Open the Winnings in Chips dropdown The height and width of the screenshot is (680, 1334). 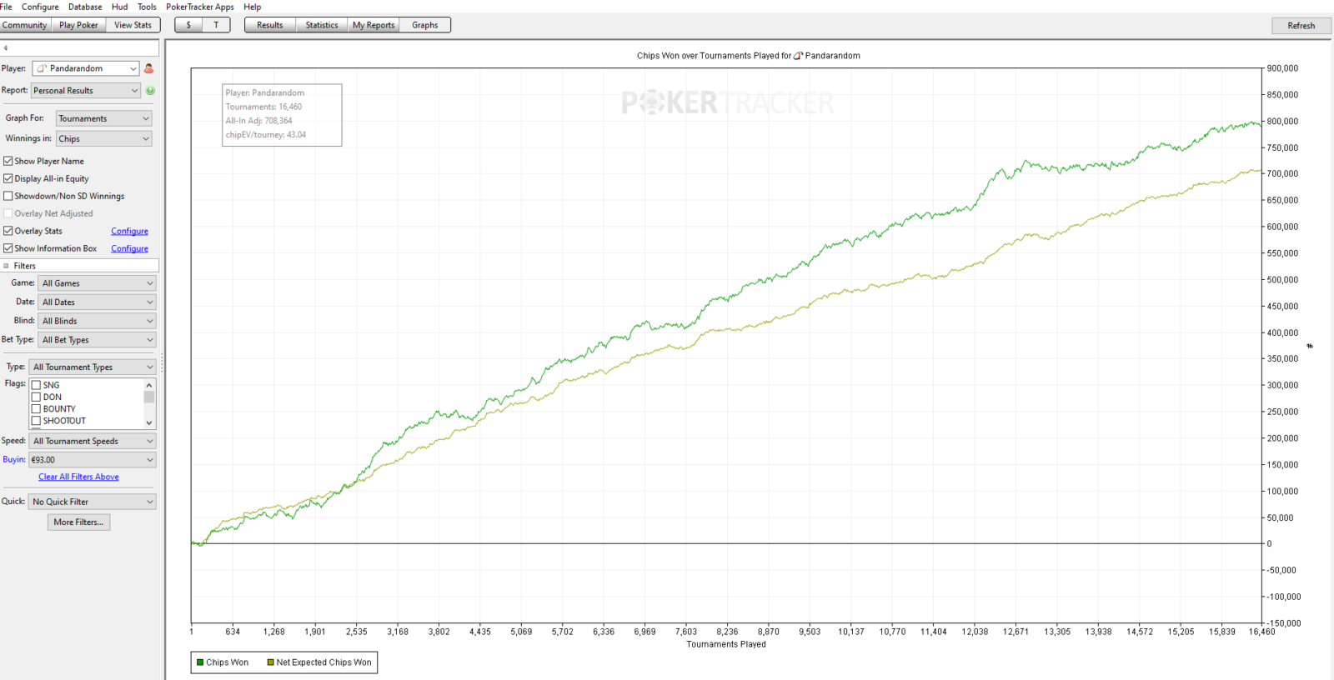tap(104, 139)
